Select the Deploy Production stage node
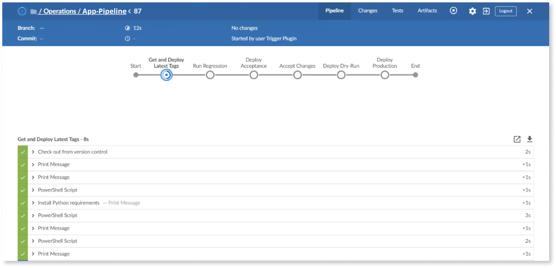 (x=385, y=75)
